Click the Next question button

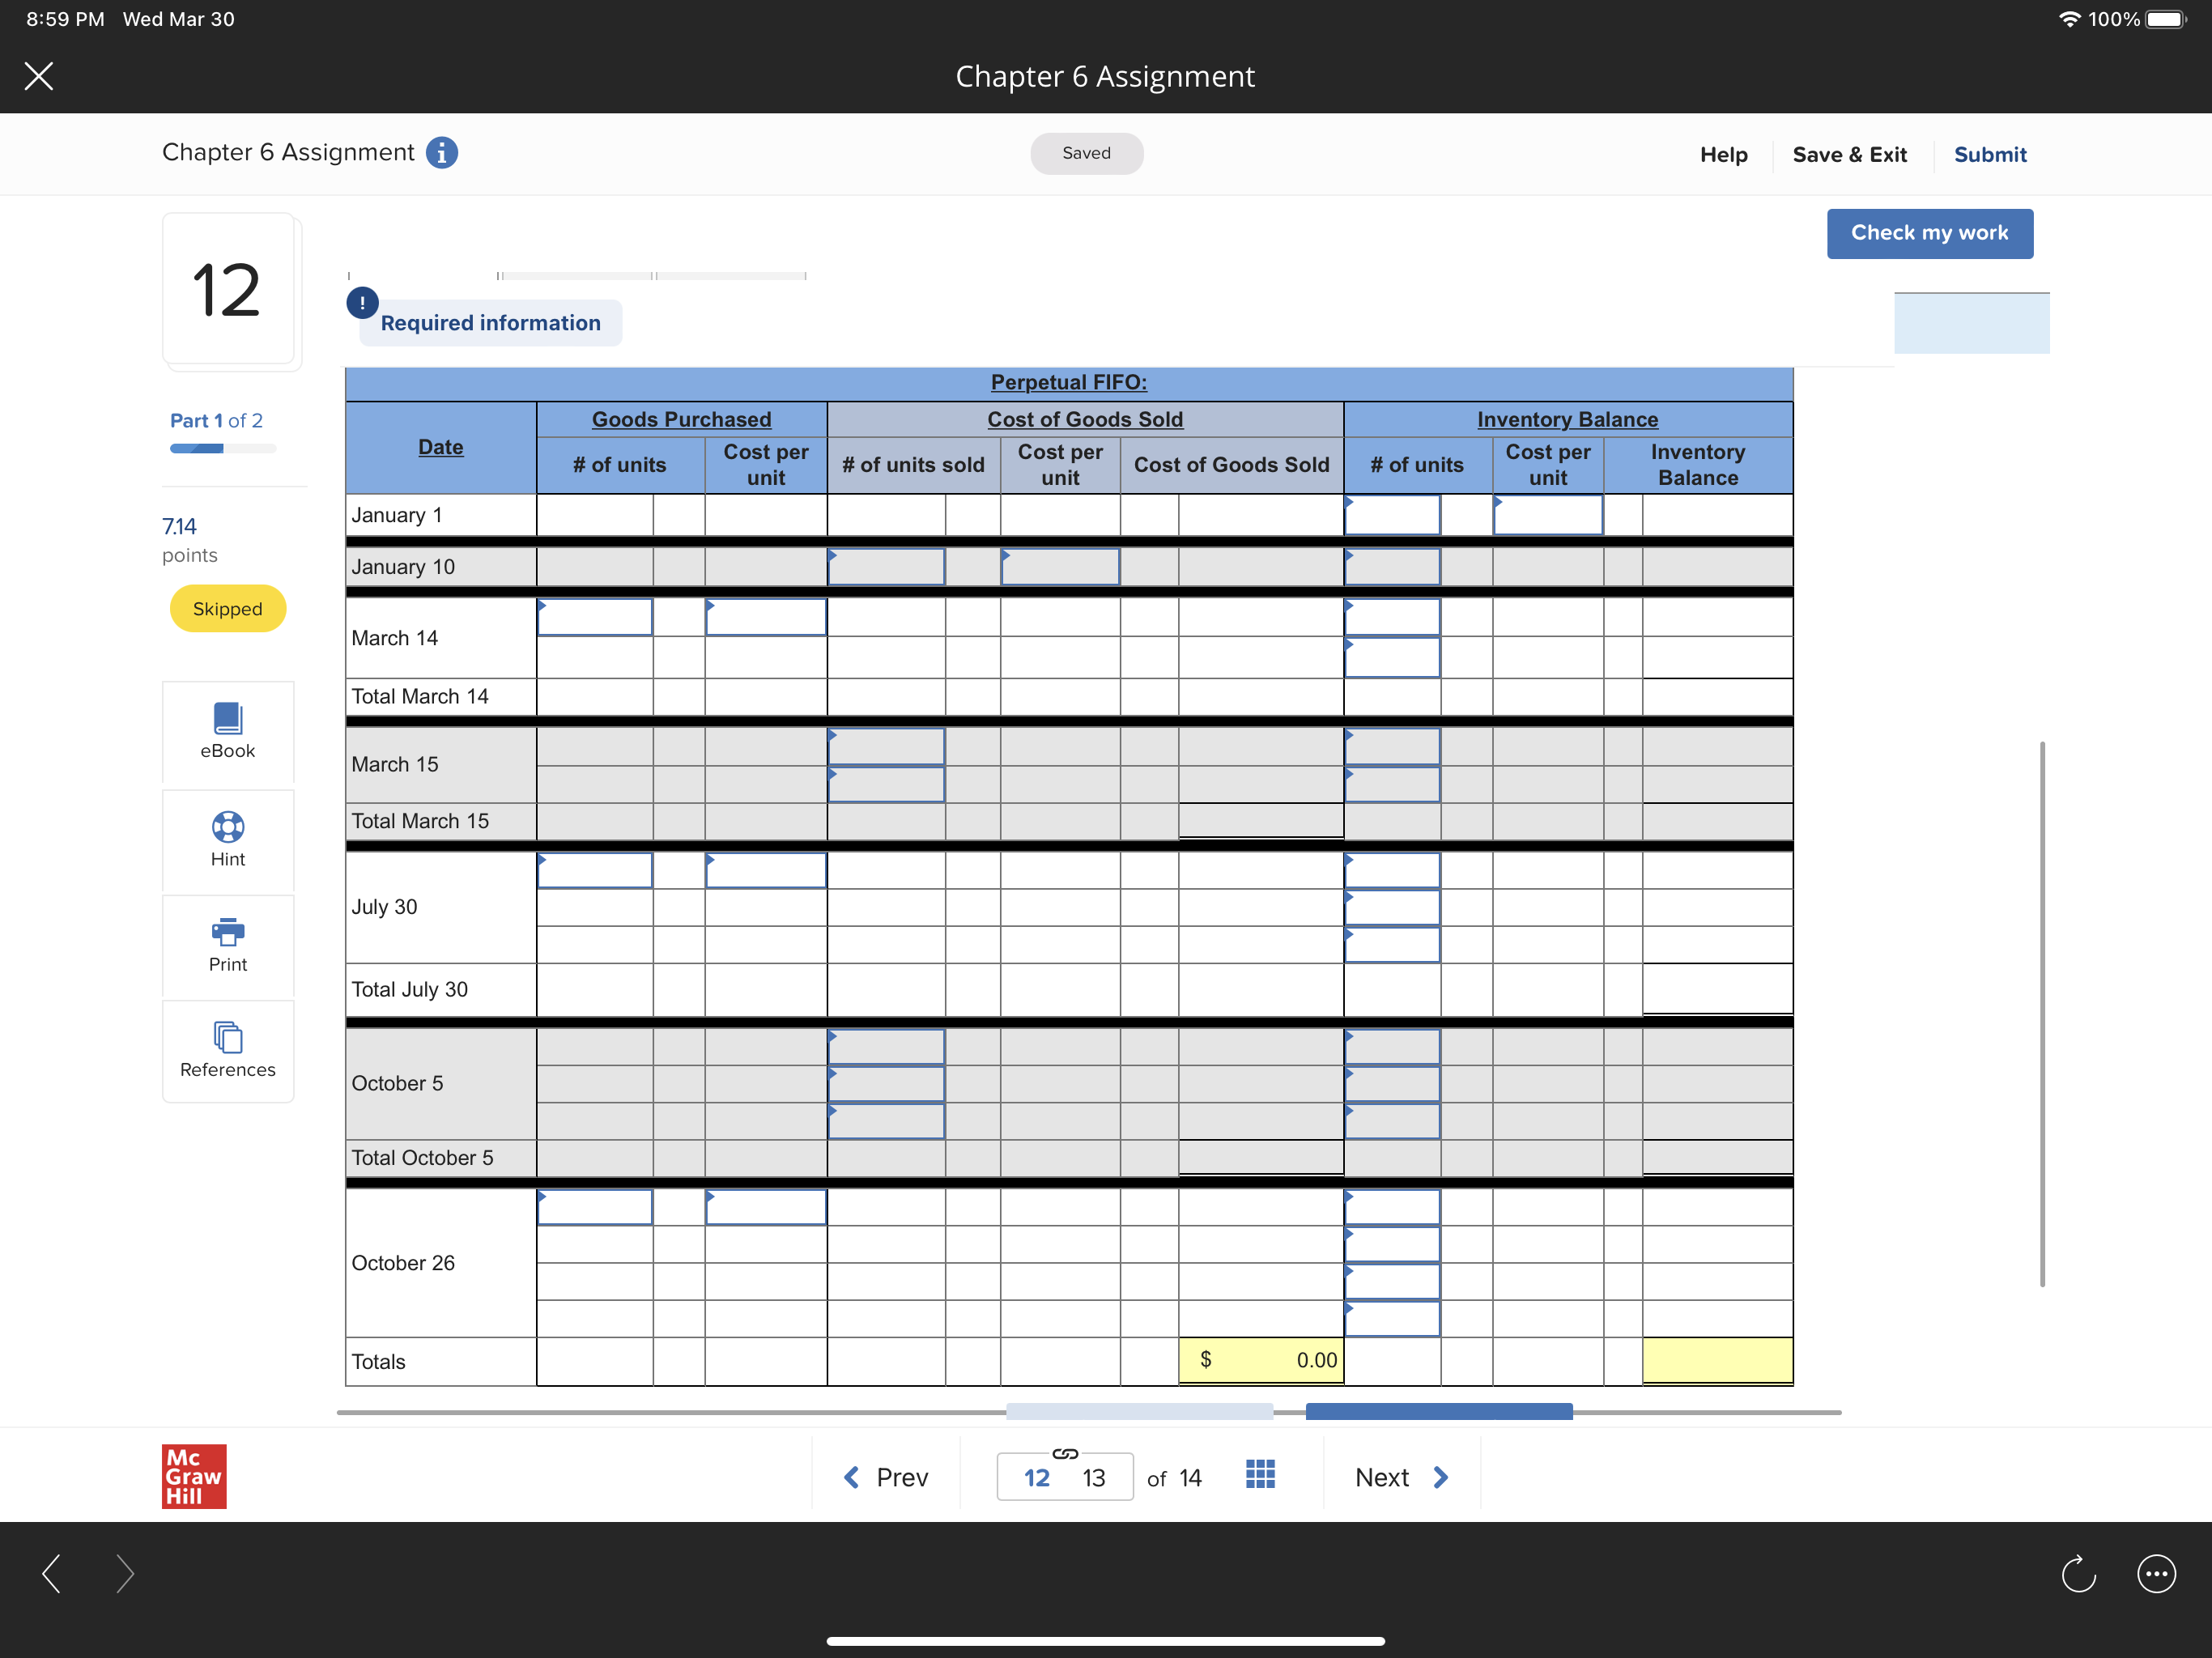[x=1401, y=1477]
